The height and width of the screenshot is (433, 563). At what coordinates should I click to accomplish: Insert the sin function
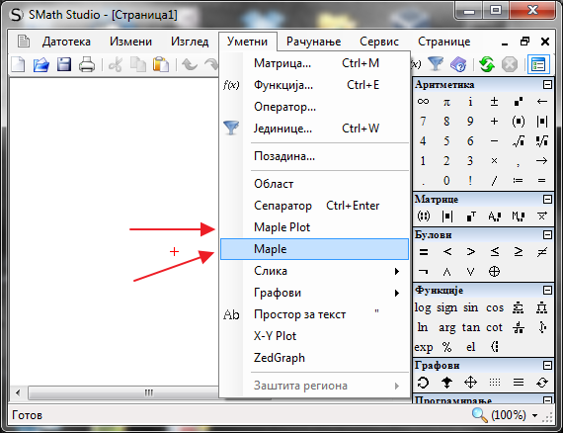click(x=470, y=307)
